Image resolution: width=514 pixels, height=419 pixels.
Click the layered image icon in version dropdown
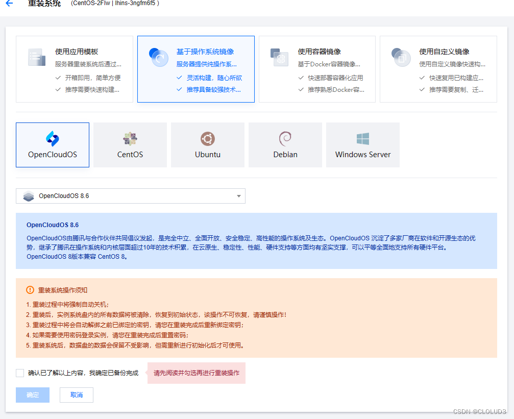[29, 196]
